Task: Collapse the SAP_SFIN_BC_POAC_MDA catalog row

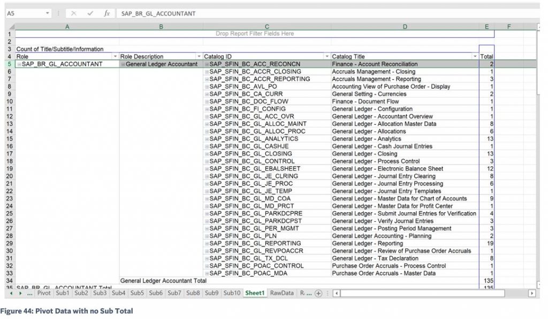Action: coord(207,274)
